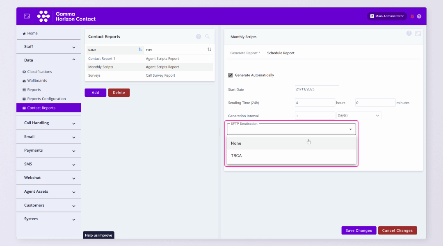Select the Surveys row in the reports list
443x246 pixels.
tap(94, 75)
